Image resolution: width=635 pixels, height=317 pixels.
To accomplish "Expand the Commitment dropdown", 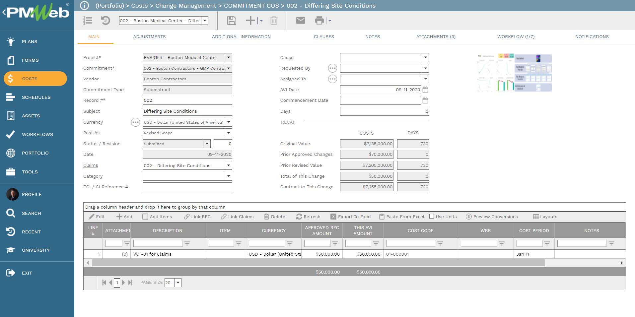I will point(229,68).
